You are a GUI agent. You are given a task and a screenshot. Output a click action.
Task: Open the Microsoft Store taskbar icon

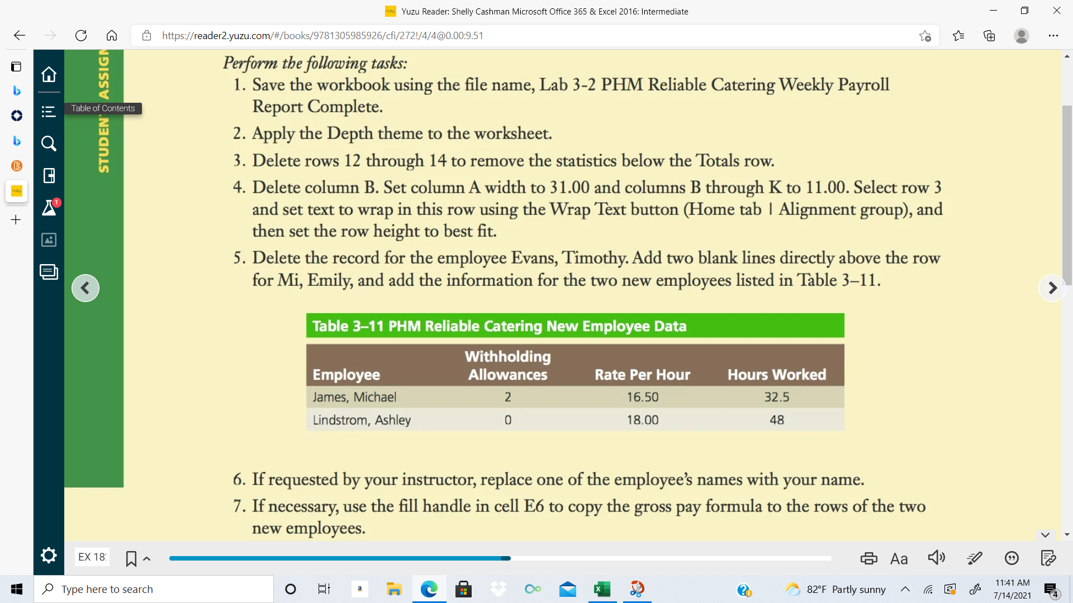click(463, 589)
